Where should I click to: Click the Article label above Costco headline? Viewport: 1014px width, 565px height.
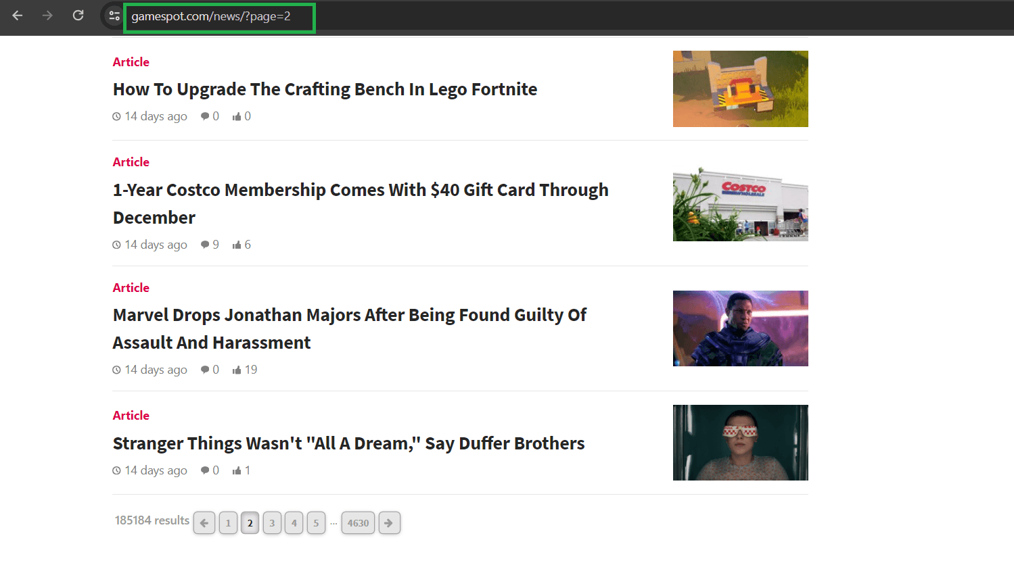131,162
